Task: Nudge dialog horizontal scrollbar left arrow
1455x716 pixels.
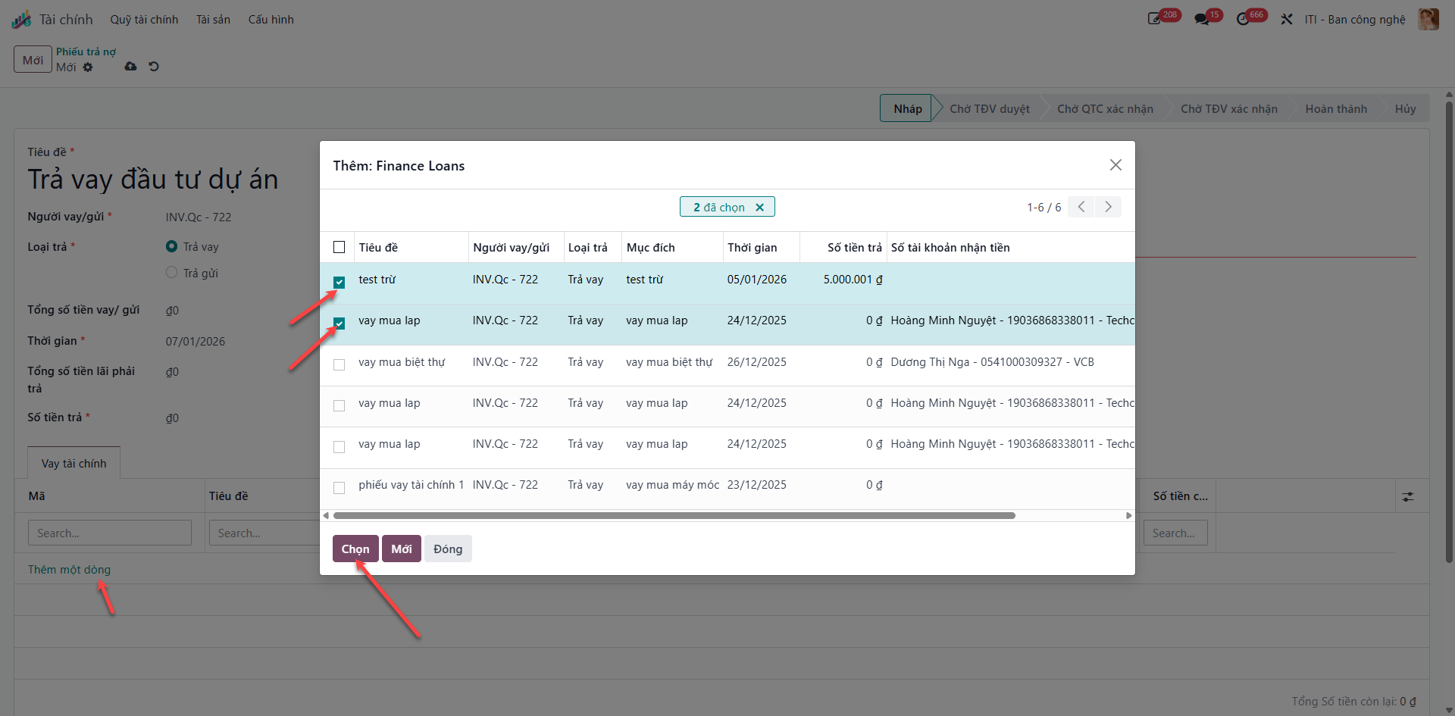Action: [x=326, y=516]
